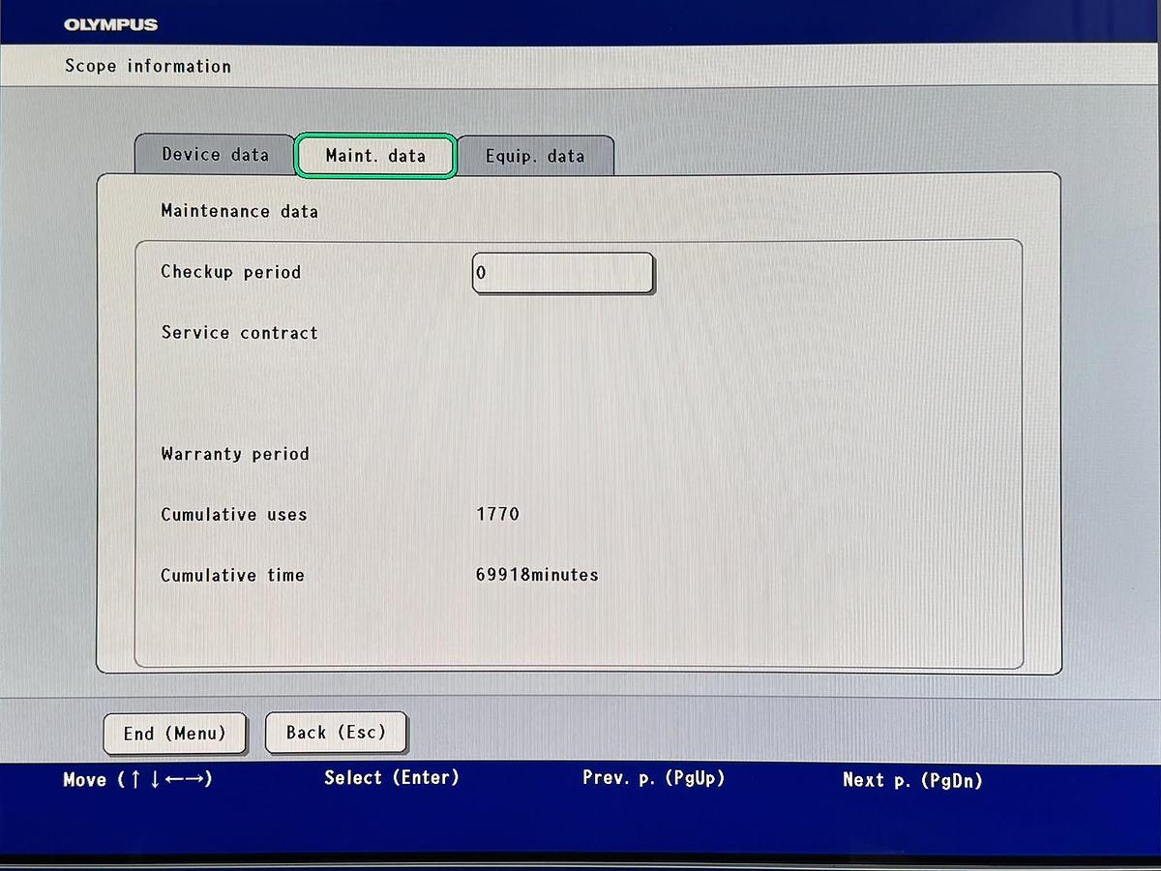Screen dimensions: 1161x871
Task: Click the 69918minutes value
Action: point(537,575)
